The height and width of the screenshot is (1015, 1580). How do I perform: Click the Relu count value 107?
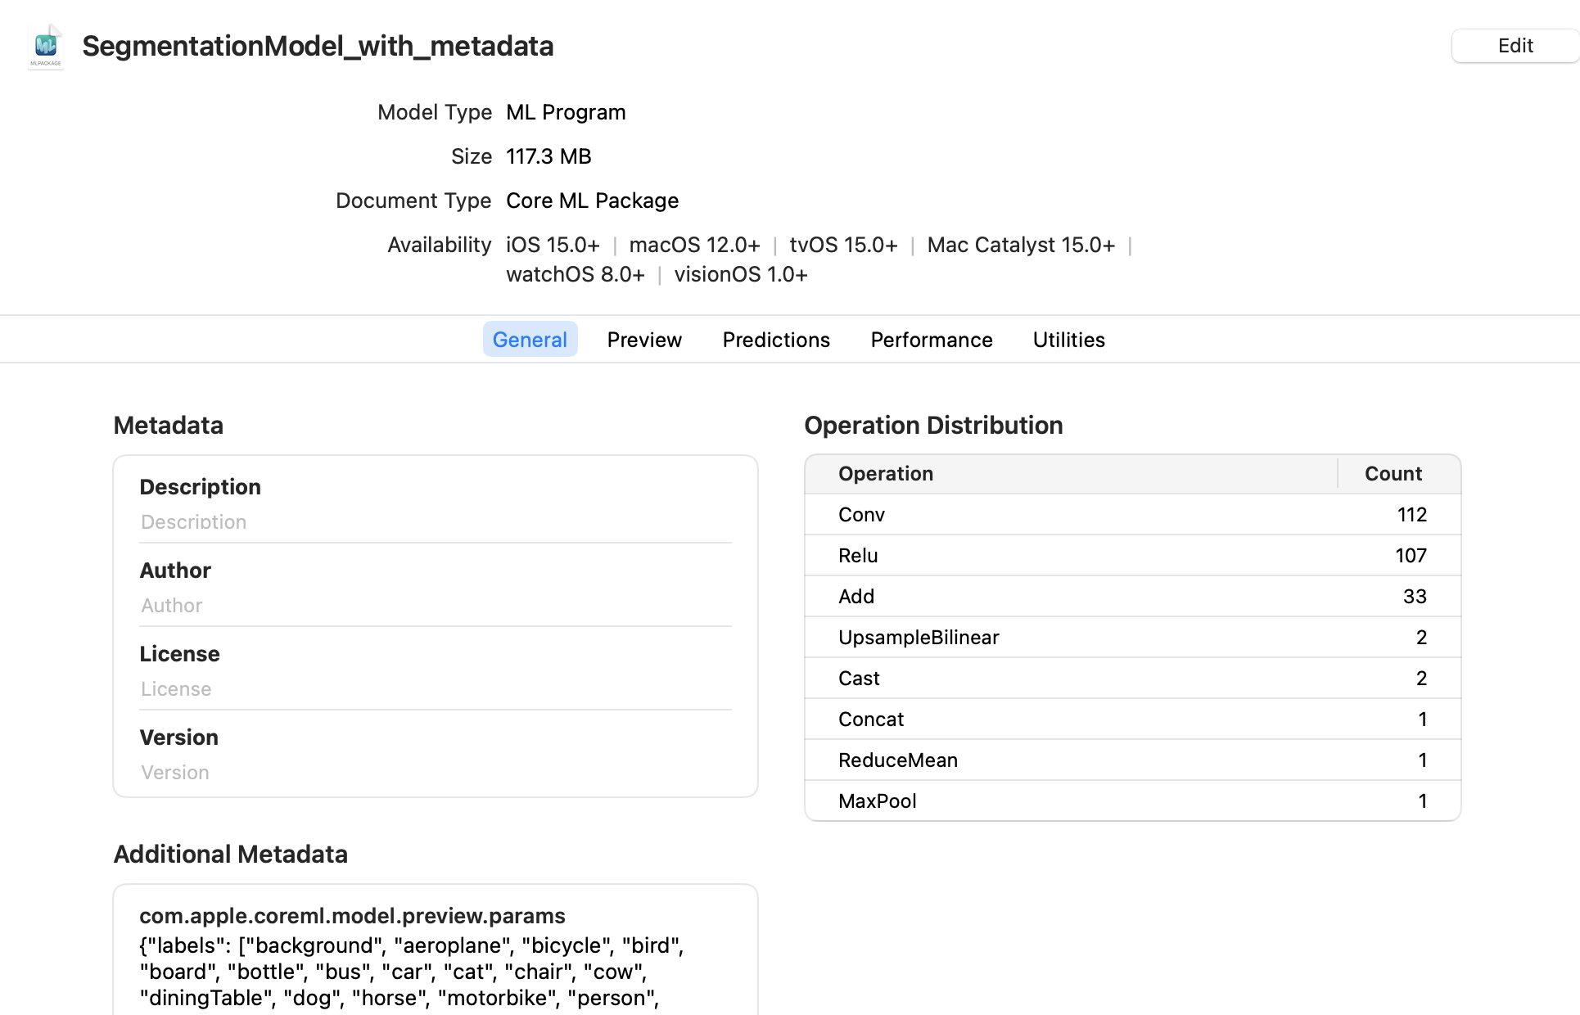tap(1411, 556)
